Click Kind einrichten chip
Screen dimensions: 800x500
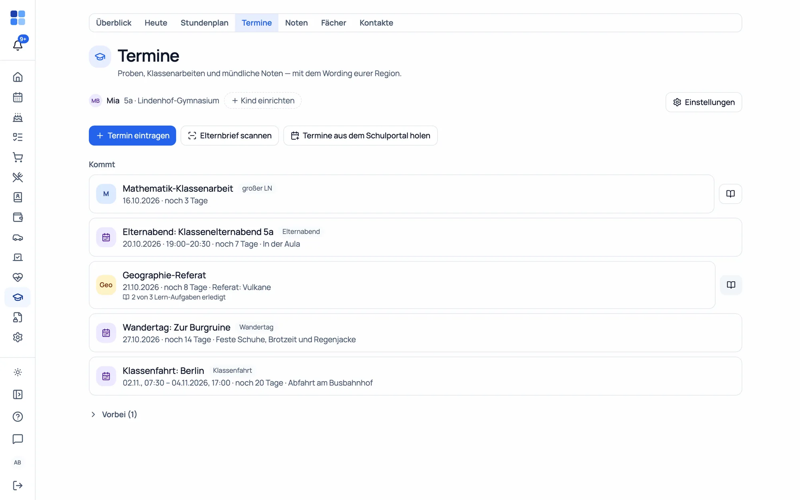tap(263, 101)
